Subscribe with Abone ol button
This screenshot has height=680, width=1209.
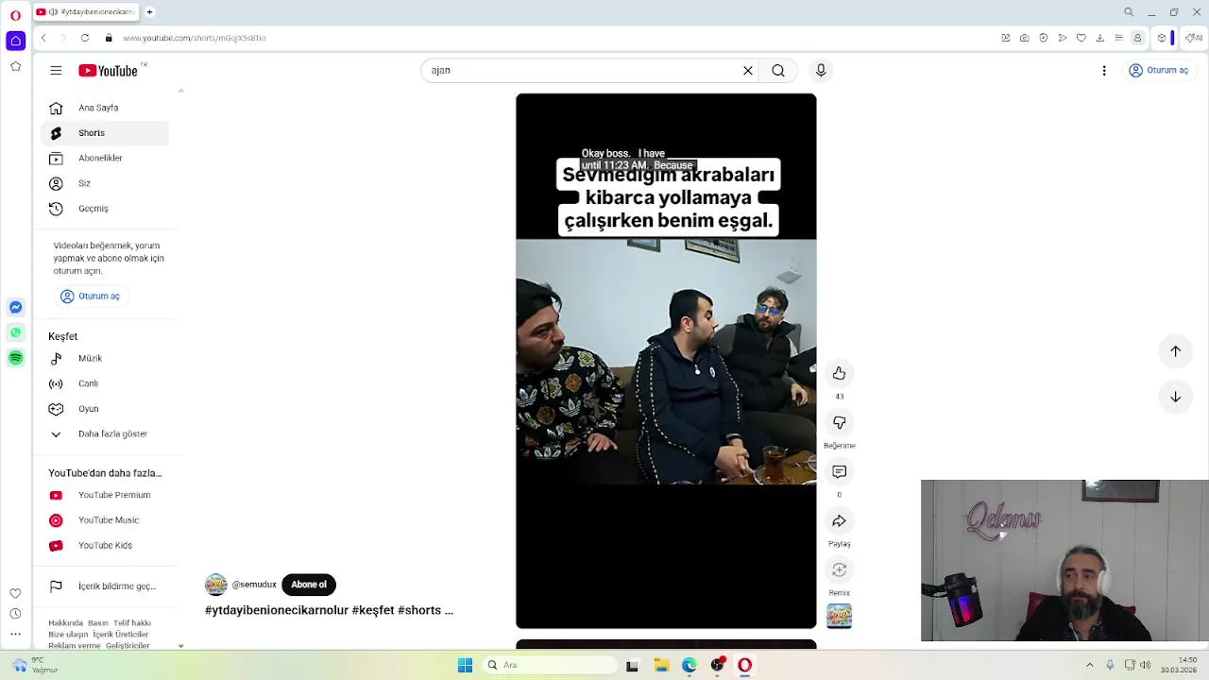tap(309, 585)
